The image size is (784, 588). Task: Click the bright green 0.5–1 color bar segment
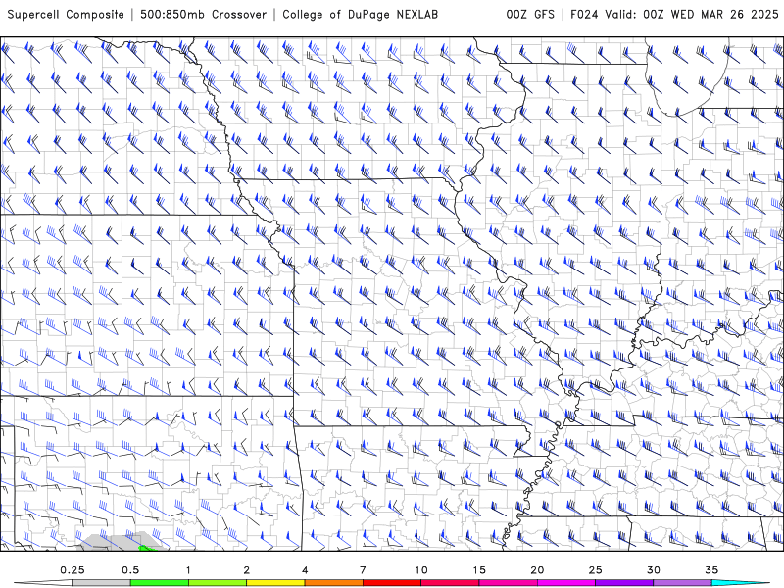click(x=160, y=583)
